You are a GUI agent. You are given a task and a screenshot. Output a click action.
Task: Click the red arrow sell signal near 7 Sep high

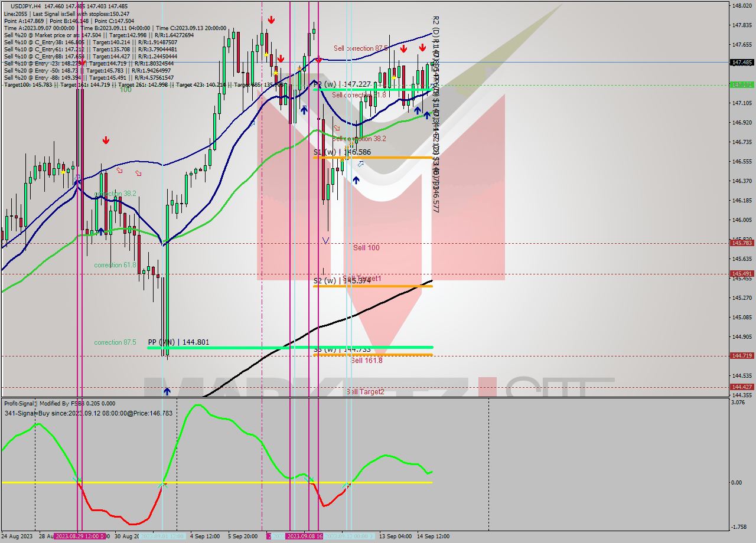pyautogui.click(x=281, y=59)
